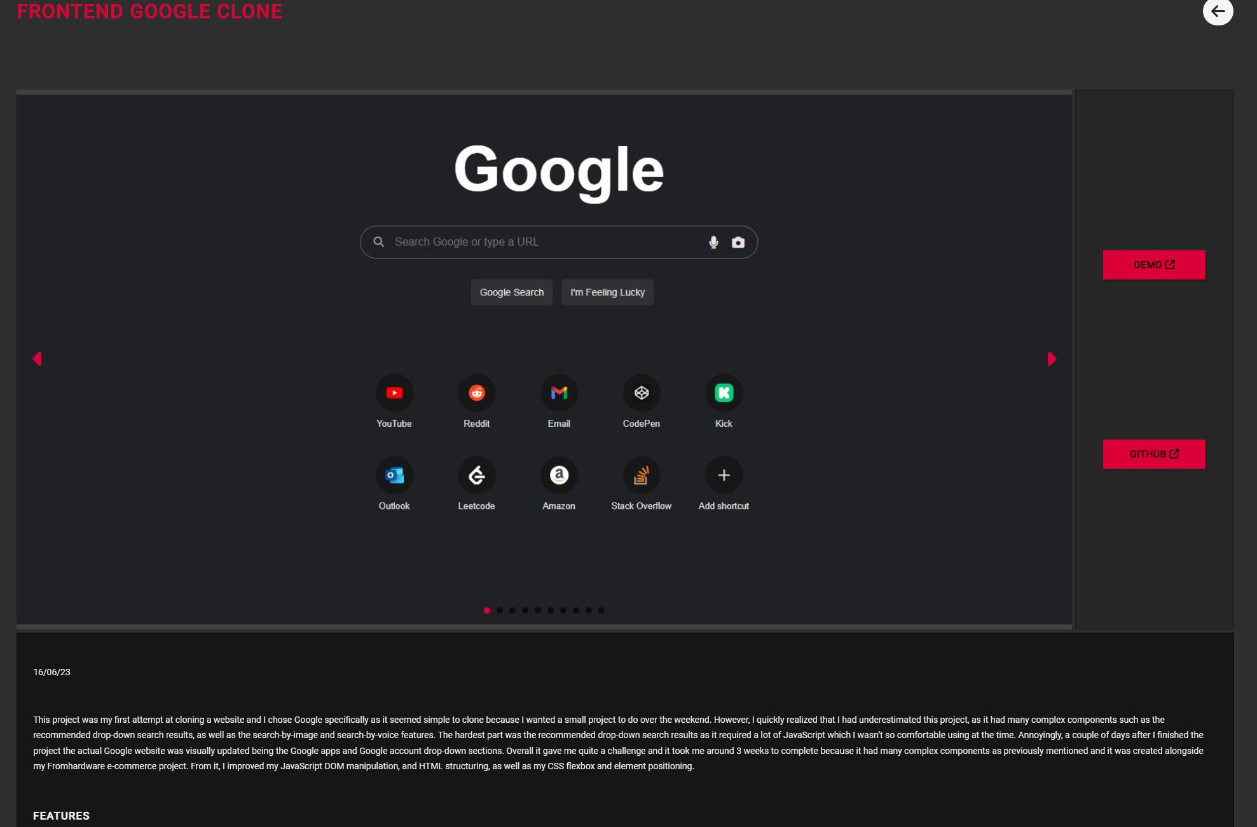Open the Email shortcut
The width and height of the screenshot is (1257, 827).
[x=559, y=401]
